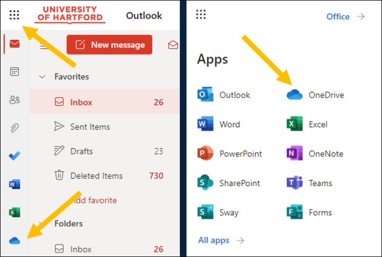Select the Folders section heading

tap(68, 223)
